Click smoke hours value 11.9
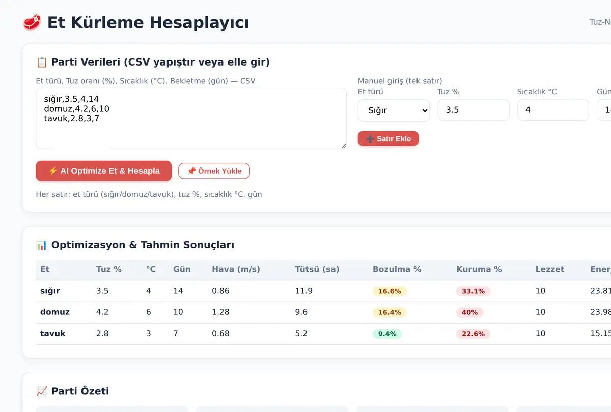The height and width of the screenshot is (412, 611). point(303,291)
